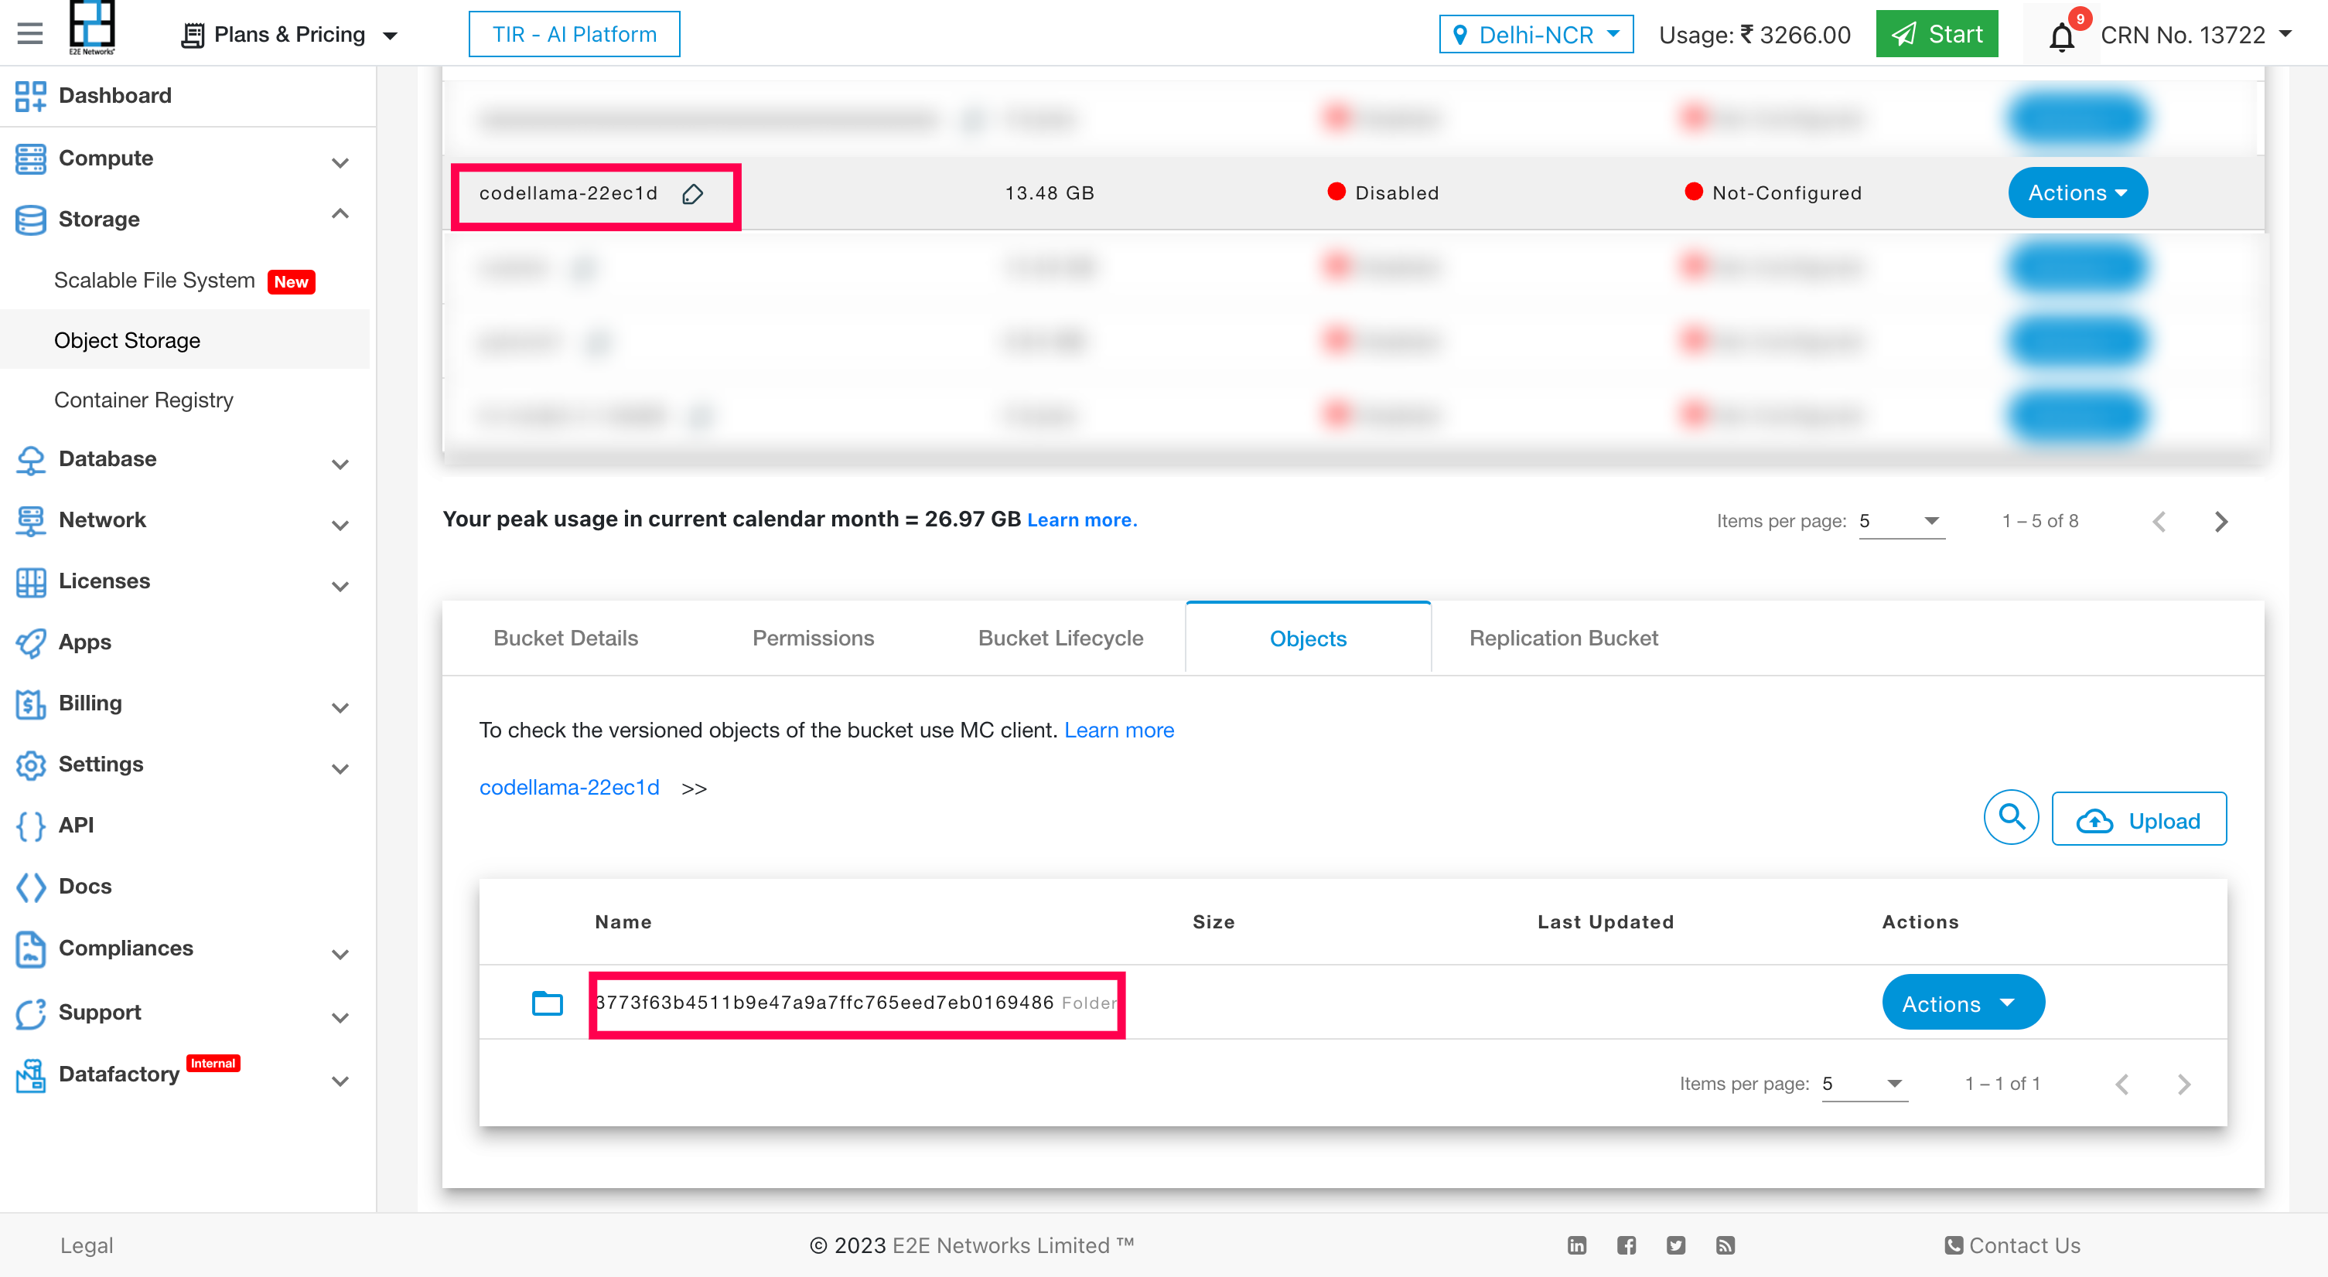Expand the Network sidebar section

[340, 525]
